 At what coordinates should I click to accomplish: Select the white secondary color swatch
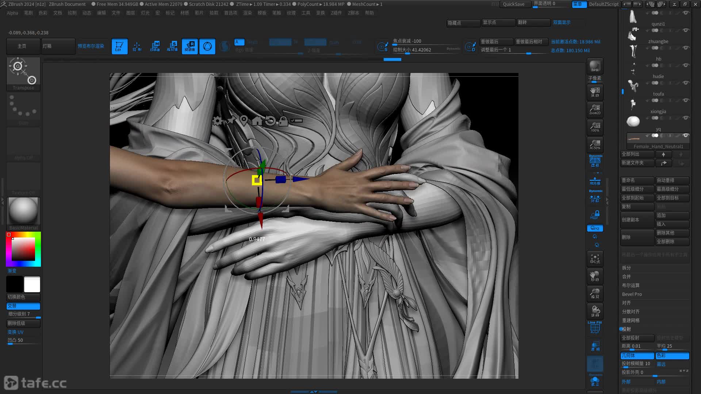[32, 284]
